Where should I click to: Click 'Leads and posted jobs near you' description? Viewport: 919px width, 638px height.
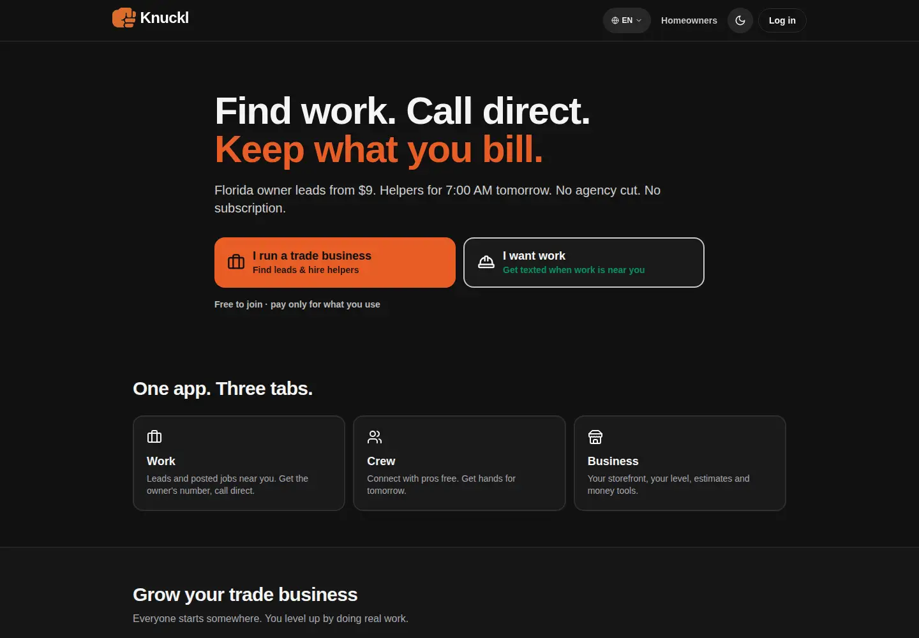click(x=227, y=484)
